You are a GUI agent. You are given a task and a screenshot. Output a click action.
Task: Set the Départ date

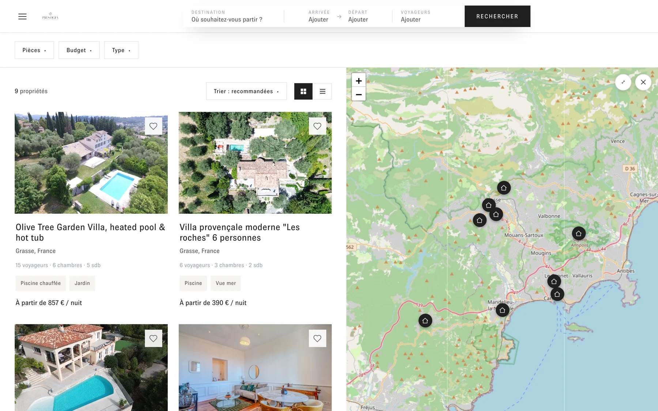coord(358,16)
